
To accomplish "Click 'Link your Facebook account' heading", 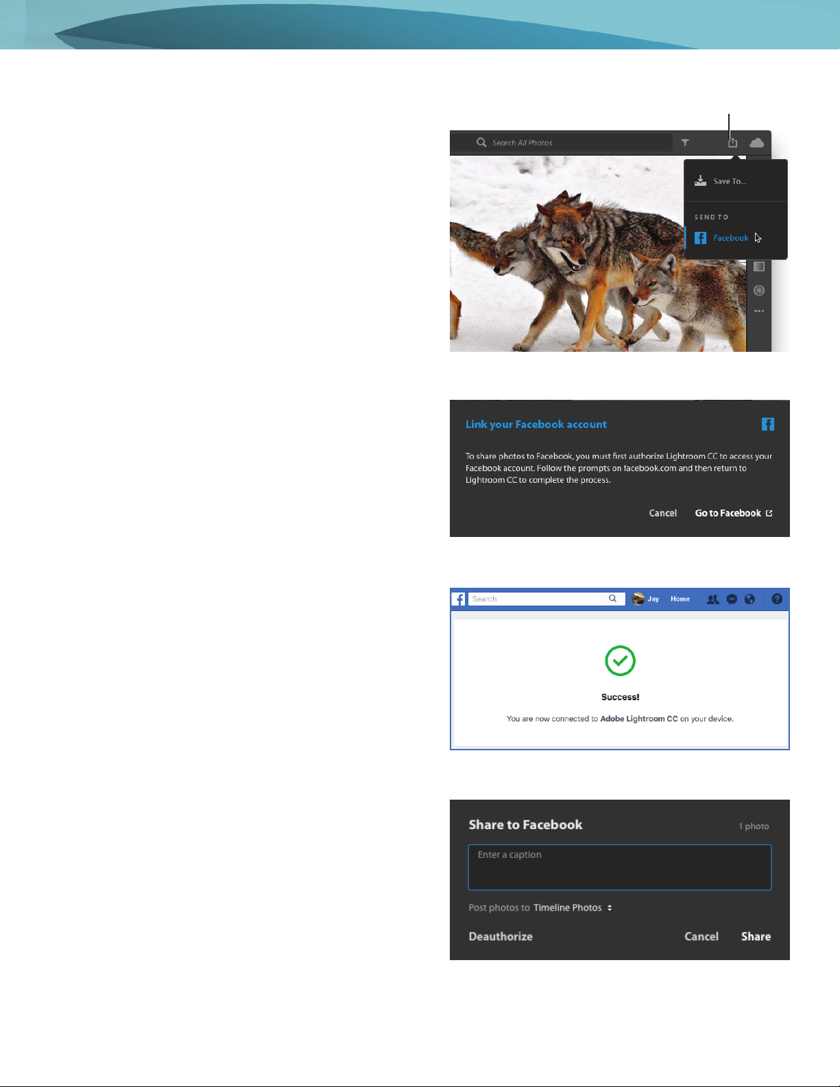I will click(x=536, y=425).
